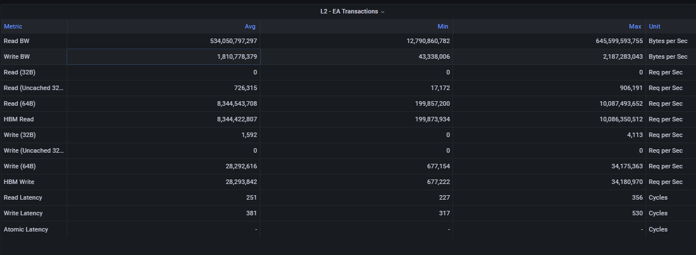
Task: Select the HBM Read metric cell
Action: pyautogui.click(x=34, y=119)
